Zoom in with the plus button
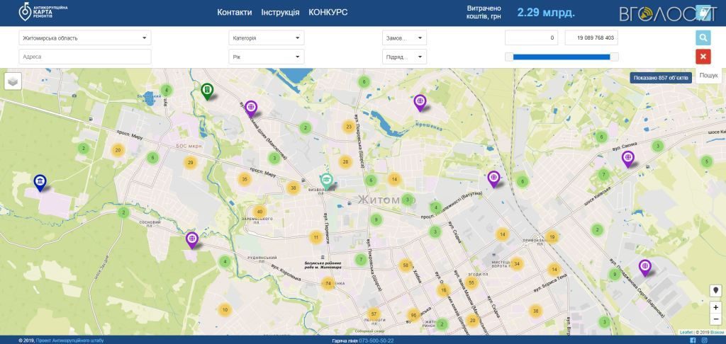The width and height of the screenshot is (726, 344). 716,307
